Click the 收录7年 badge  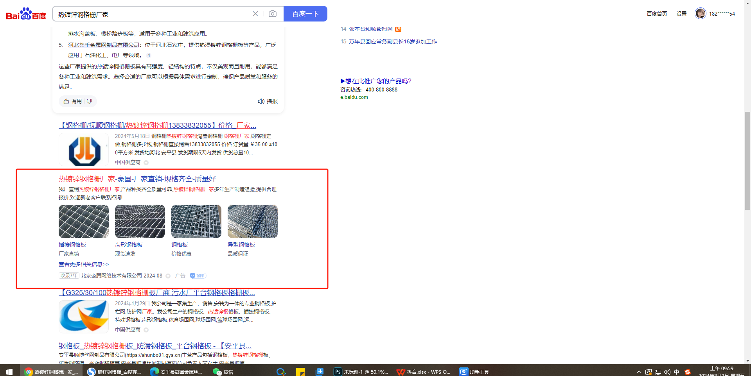pos(69,276)
